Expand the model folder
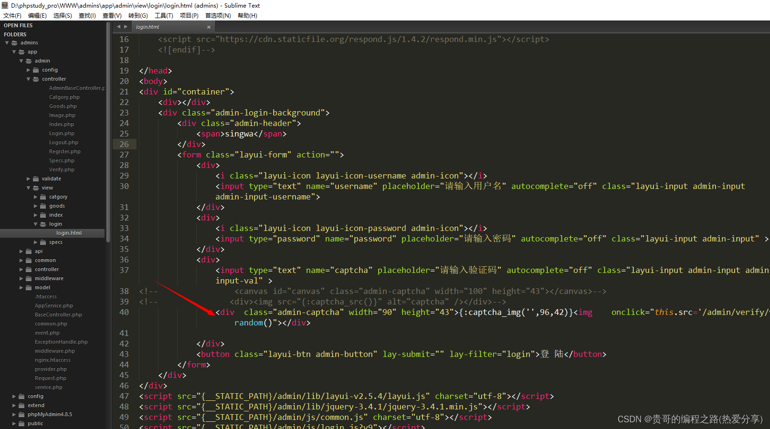This screenshot has width=770, height=429. [x=21, y=287]
